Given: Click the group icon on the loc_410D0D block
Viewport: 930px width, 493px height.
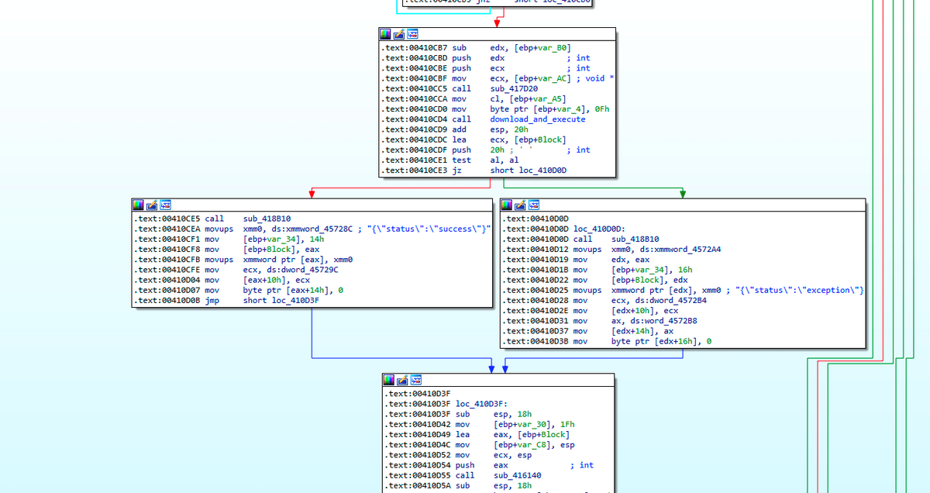Looking at the screenshot, I should click(534, 205).
